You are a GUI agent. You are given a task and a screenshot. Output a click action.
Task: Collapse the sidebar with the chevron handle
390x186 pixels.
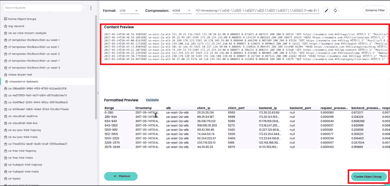98,93
